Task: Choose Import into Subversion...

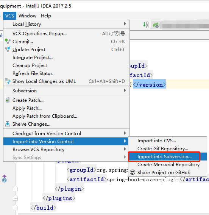Action: (168, 157)
